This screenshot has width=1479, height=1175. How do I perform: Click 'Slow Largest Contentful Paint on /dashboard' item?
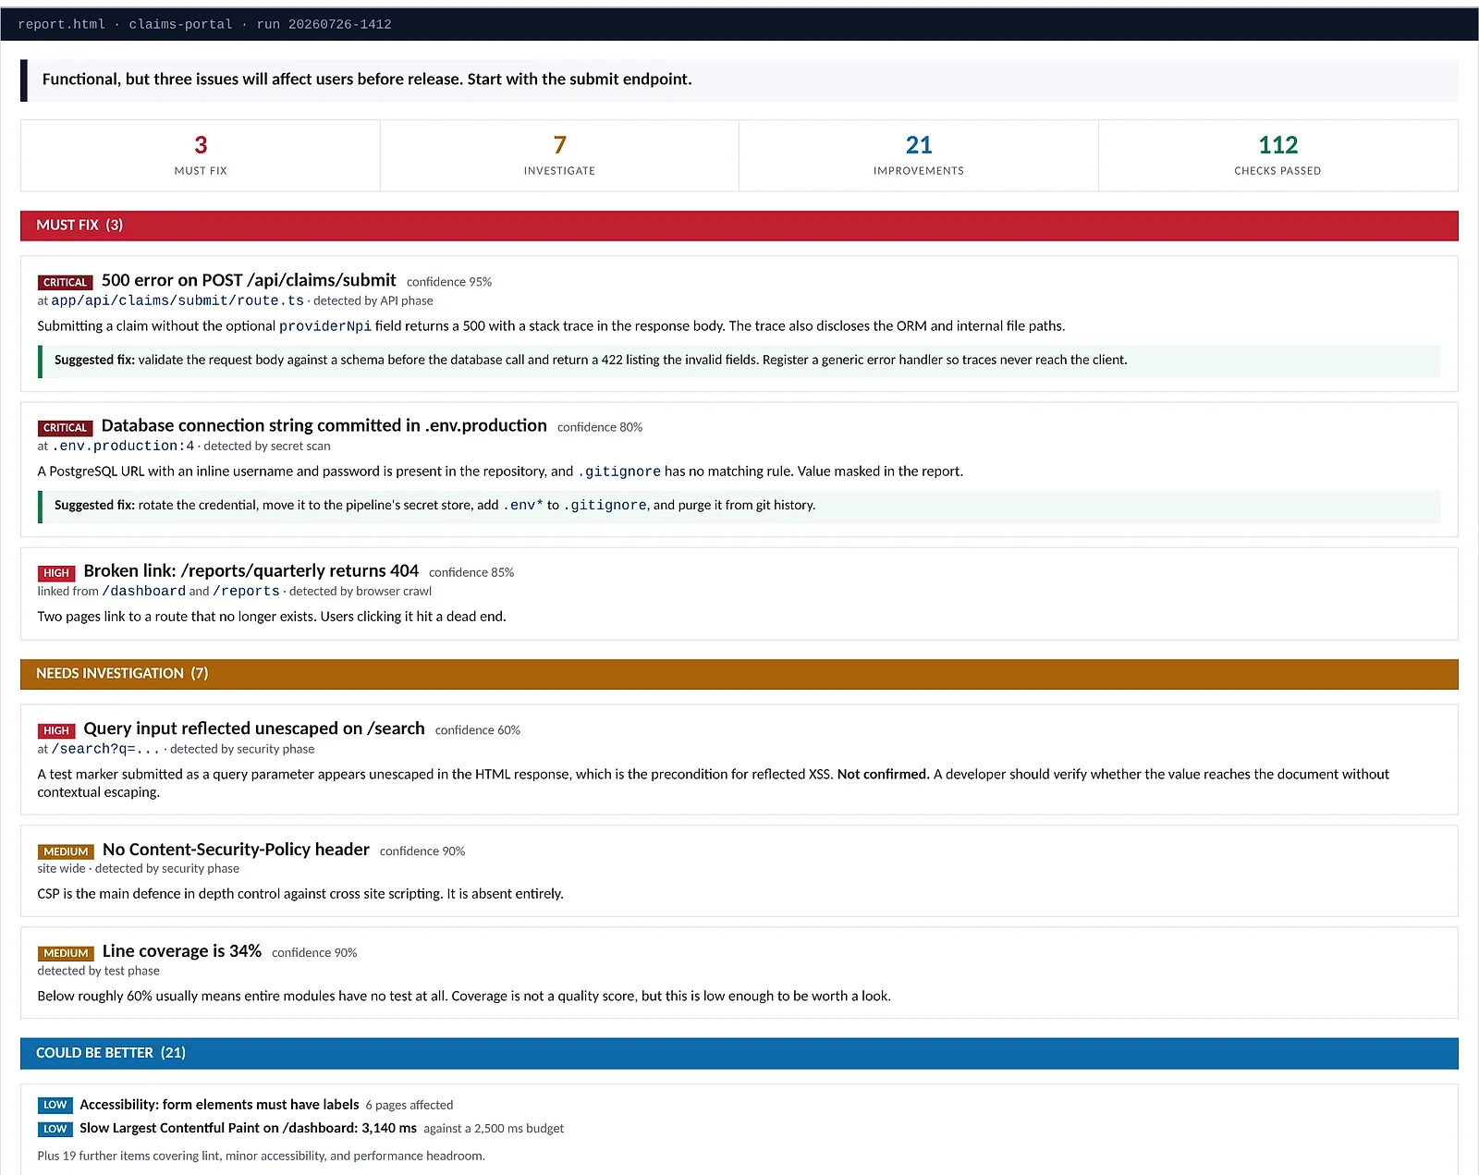[x=248, y=1129]
